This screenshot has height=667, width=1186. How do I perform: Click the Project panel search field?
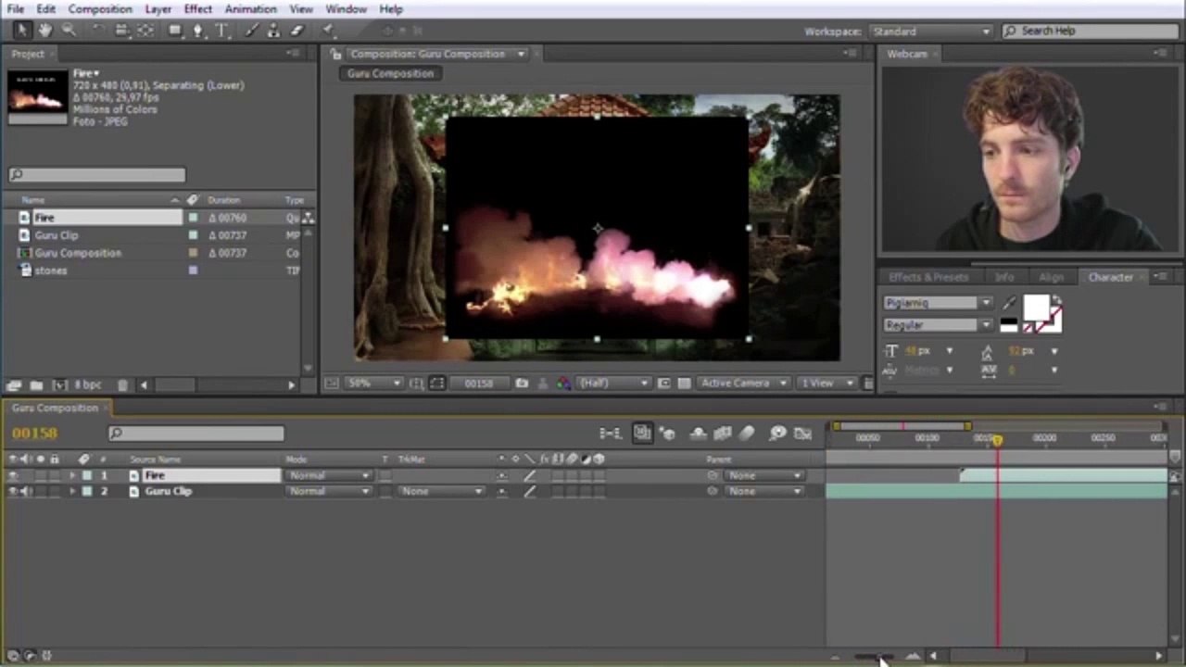[96, 174]
